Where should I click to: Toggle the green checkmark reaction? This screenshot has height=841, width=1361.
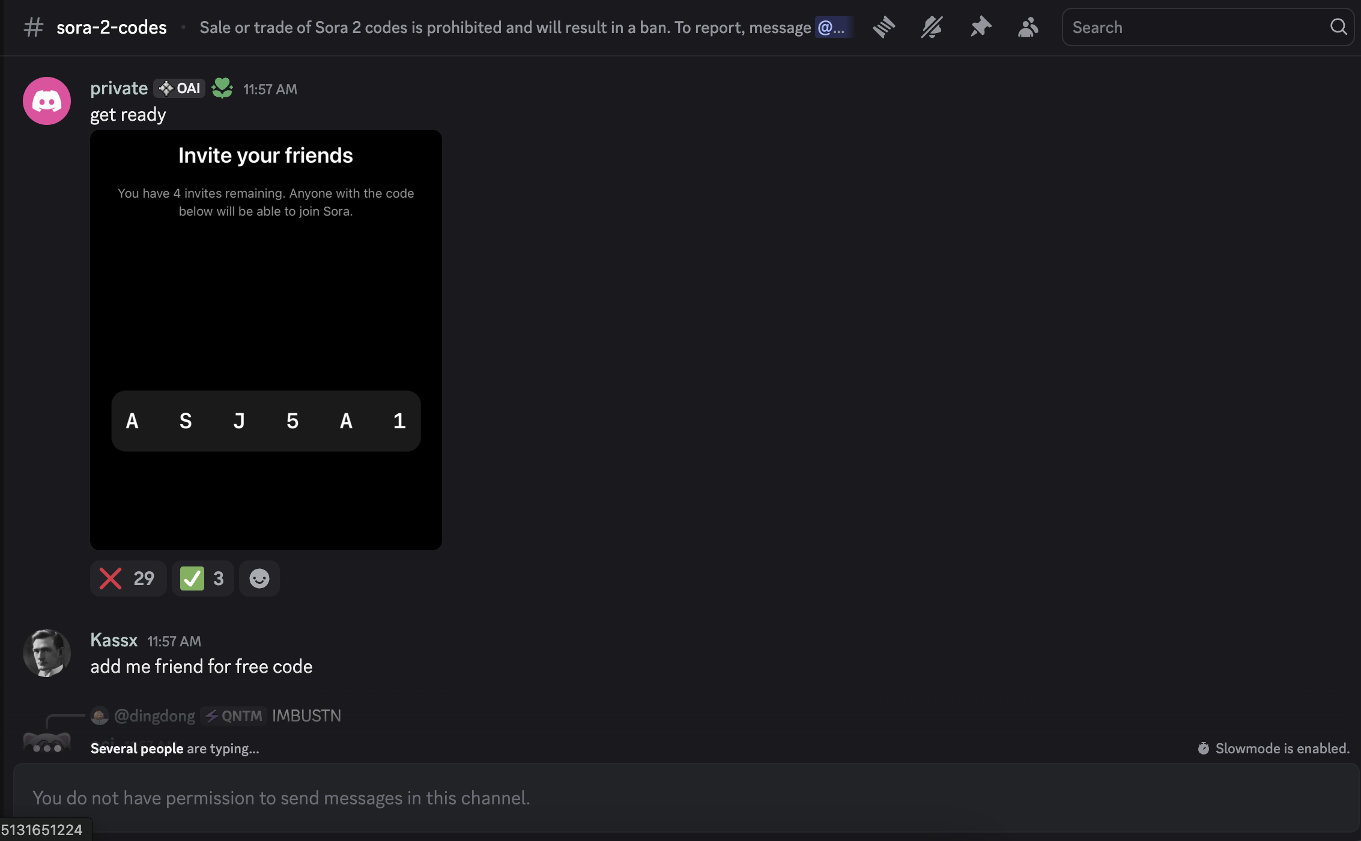(x=202, y=578)
